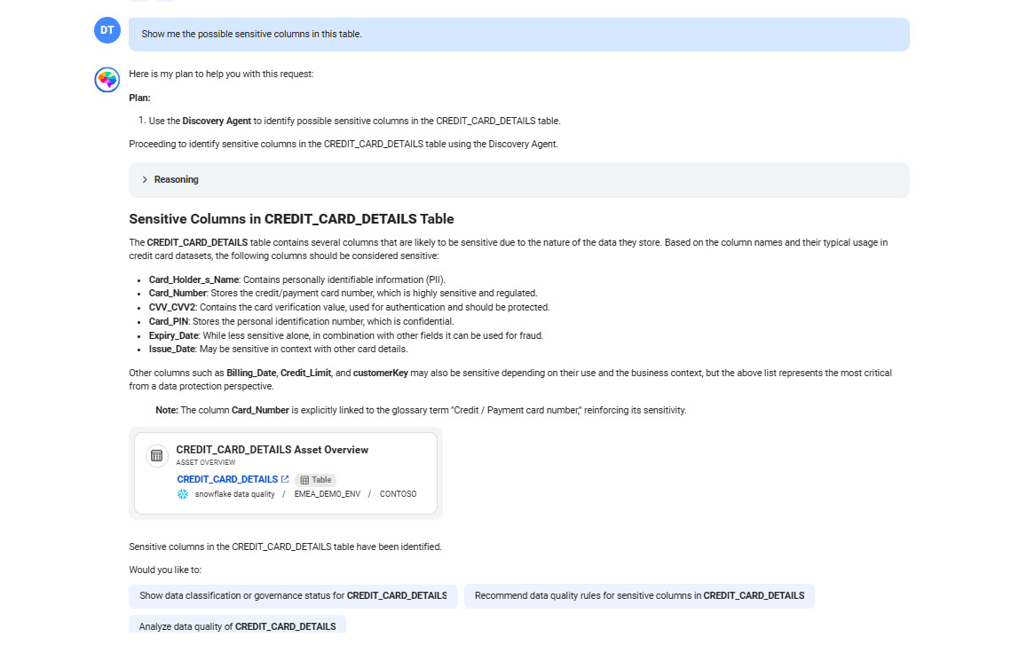Click the table icon in Asset Overview card
This screenshot has height=645, width=1027.
tap(156, 456)
